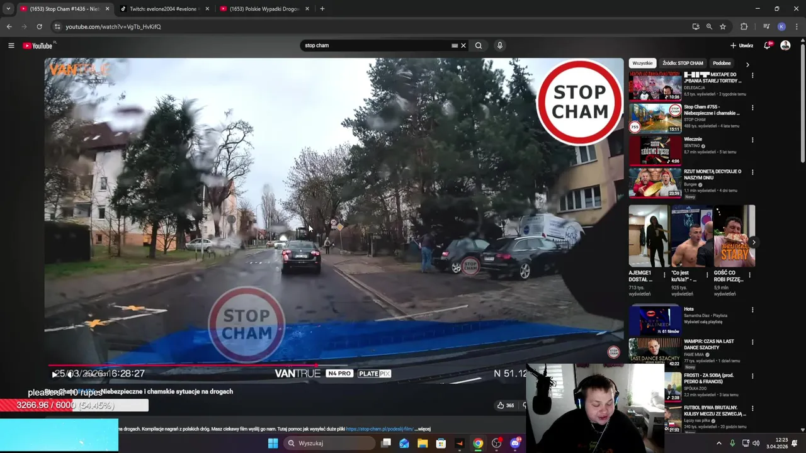Open the YouTube account avatar menu
This screenshot has width=806, height=453.
point(785,45)
